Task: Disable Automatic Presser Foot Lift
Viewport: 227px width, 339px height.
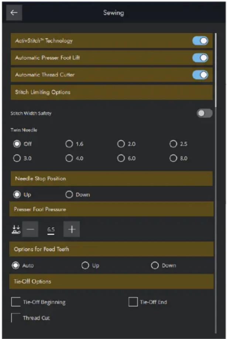Action: pos(200,58)
